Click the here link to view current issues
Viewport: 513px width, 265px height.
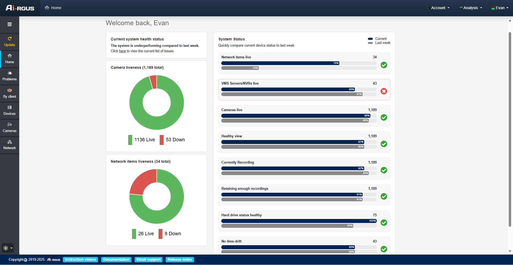(x=122, y=51)
